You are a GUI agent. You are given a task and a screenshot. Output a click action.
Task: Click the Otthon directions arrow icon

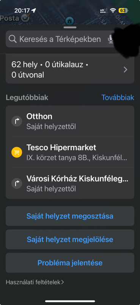click(17, 121)
